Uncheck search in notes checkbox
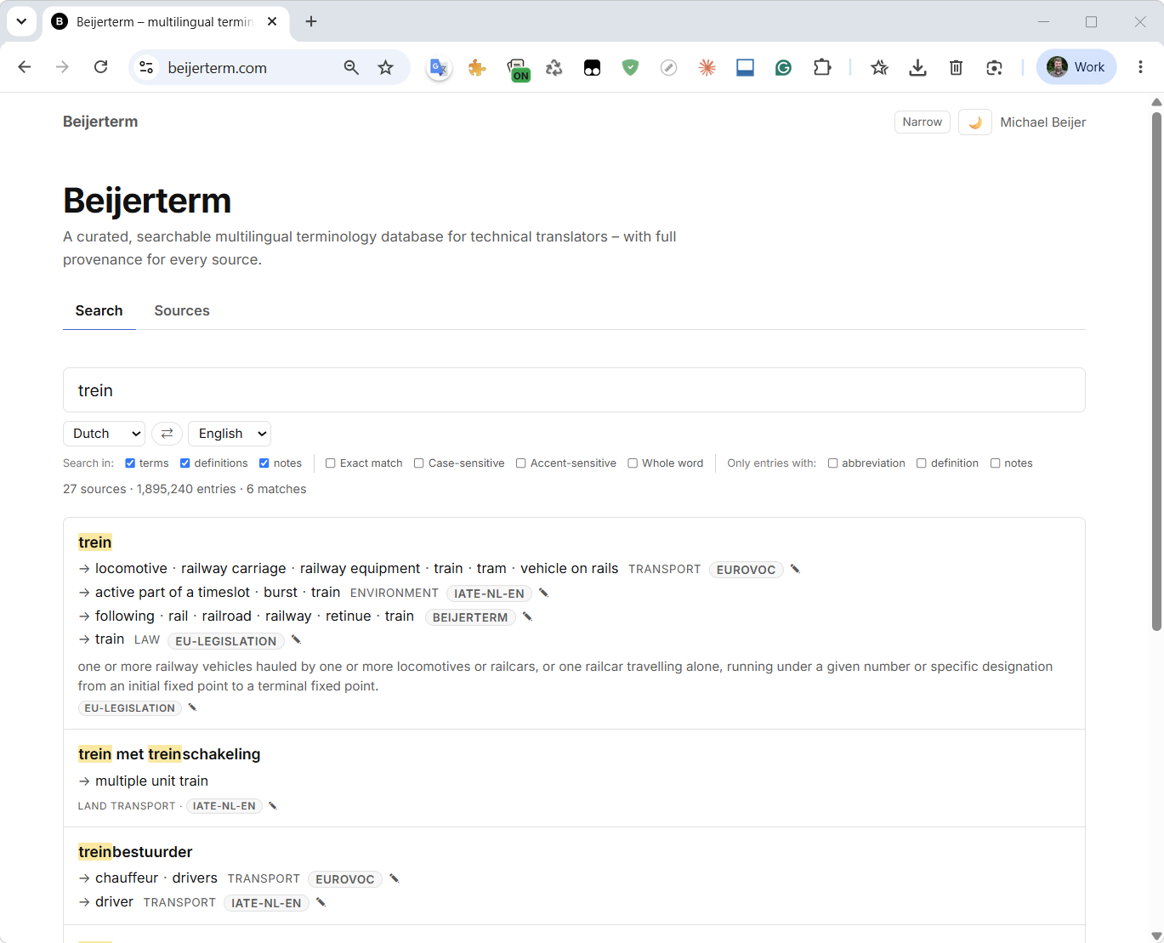Viewport: 1164px width, 943px height. coord(264,463)
